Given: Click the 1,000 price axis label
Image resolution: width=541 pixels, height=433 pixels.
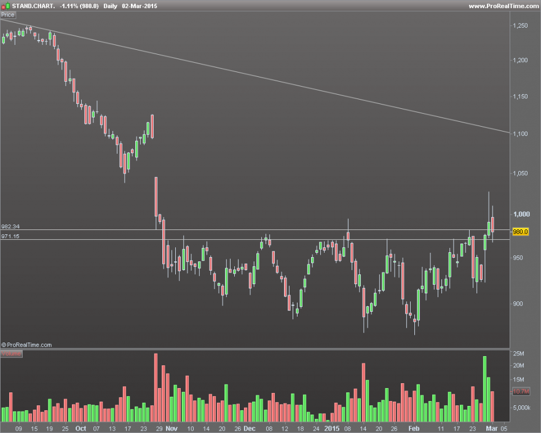Looking at the screenshot, I should [x=521, y=215].
